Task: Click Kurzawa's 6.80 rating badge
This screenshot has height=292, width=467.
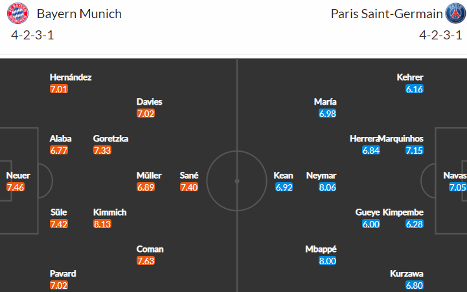Action: [x=415, y=286]
